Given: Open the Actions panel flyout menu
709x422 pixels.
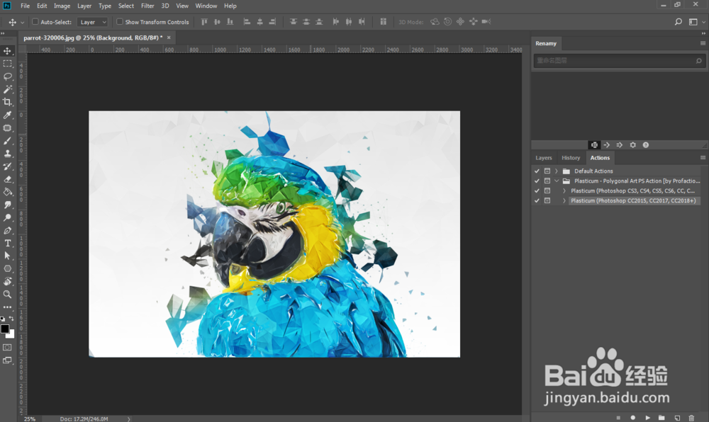Looking at the screenshot, I should pos(703,157).
